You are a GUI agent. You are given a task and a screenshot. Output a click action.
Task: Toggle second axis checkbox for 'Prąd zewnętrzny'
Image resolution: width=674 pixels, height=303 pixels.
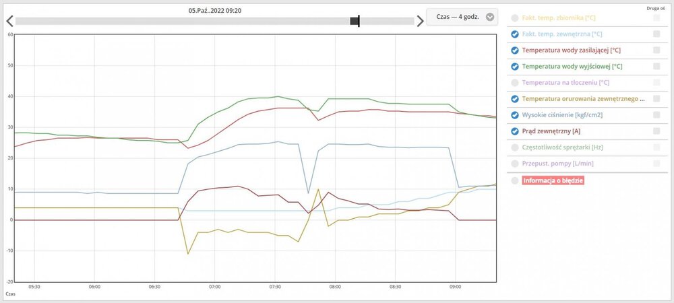(656, 131)
